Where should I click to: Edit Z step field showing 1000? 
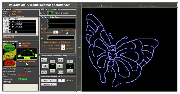(70, 65)
